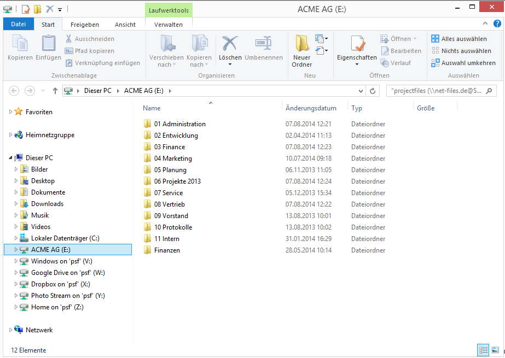Click the search box field

441,91
